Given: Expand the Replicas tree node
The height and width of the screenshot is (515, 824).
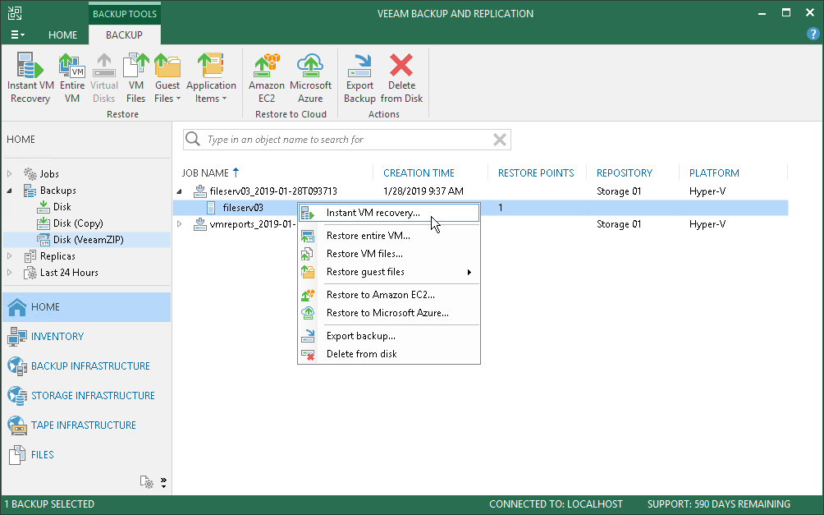Looking at the screenshot, I should point(10,256).
